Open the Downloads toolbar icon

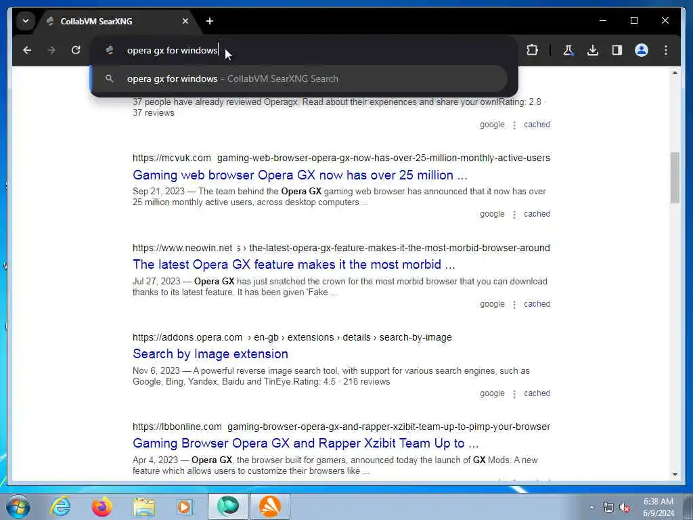click(593, 50)
